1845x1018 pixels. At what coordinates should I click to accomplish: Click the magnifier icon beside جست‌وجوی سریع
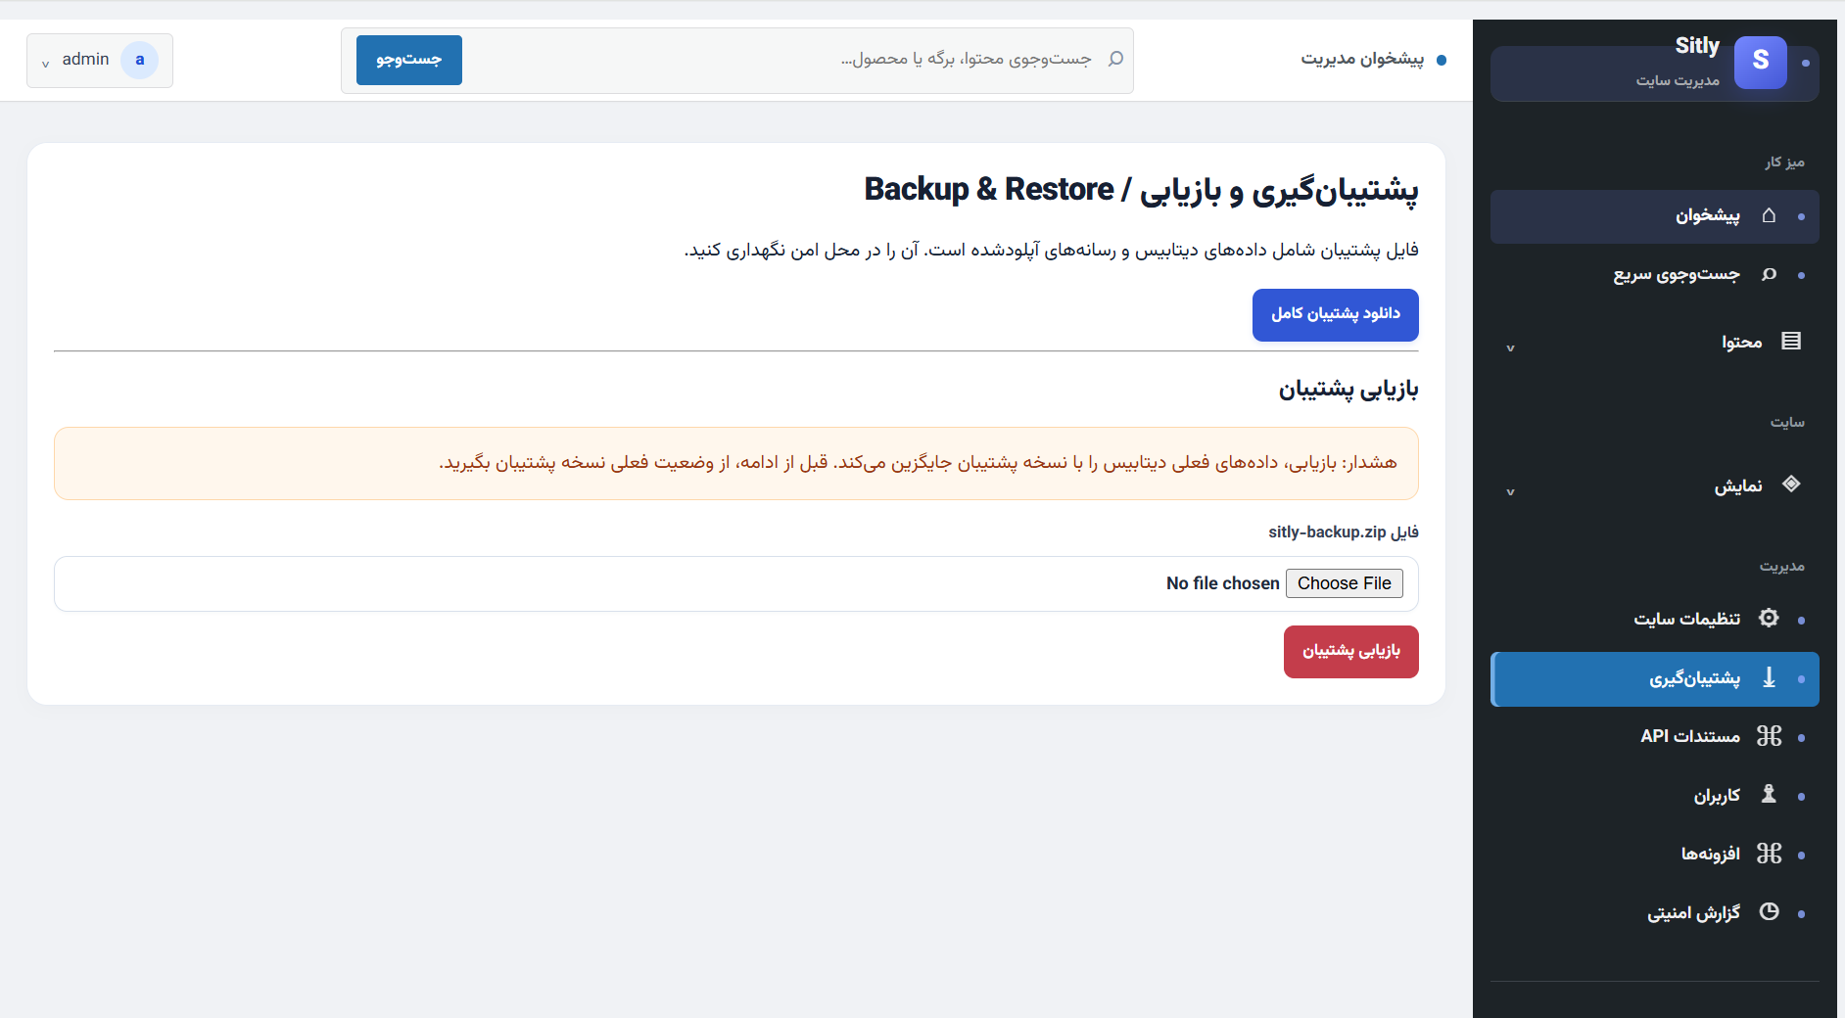[x=1769, y=275]
